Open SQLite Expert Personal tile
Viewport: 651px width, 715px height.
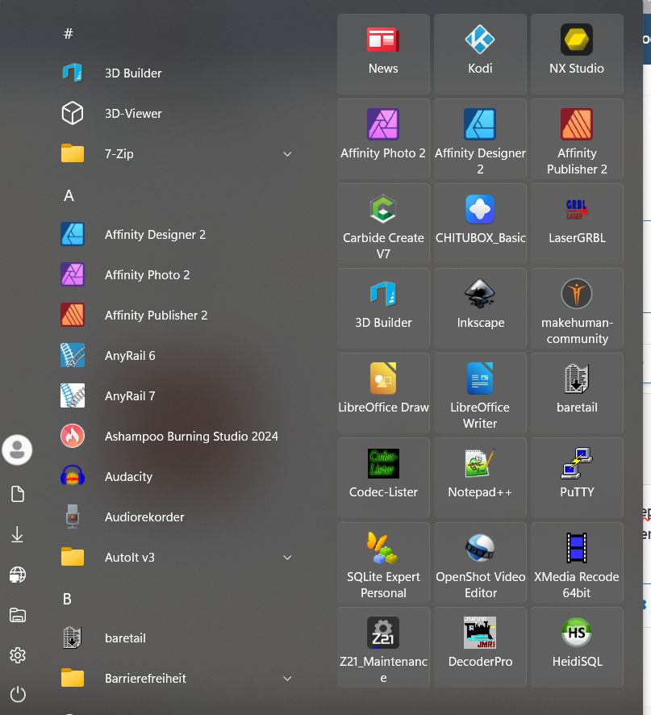[383, 562]
